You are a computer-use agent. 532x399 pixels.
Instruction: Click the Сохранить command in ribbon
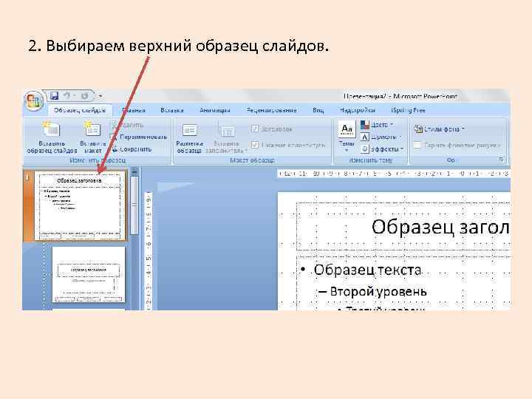pyautogui.click(x=132, y=149)
